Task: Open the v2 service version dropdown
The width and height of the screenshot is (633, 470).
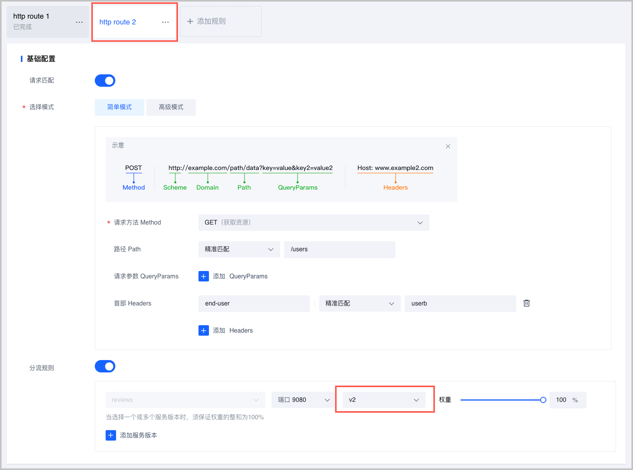Action: pos(384,400)
